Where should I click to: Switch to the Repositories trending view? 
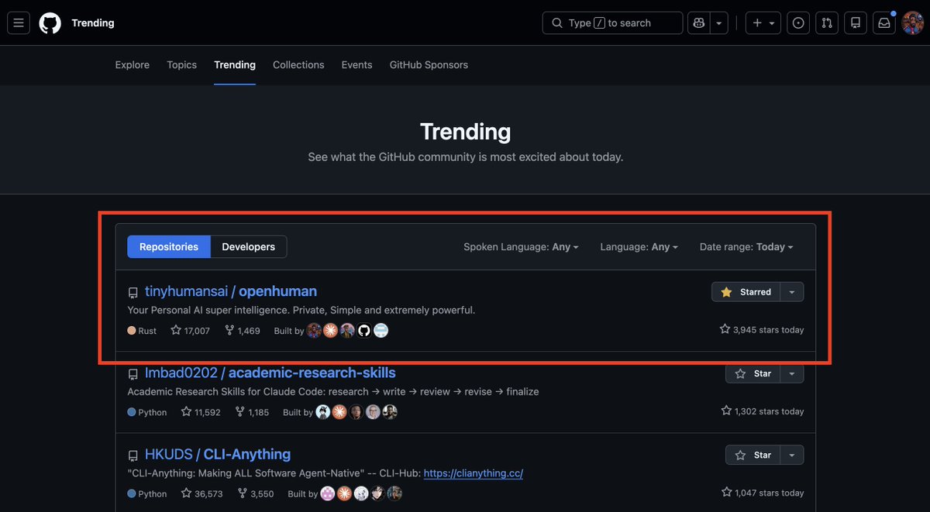(169, 247)
